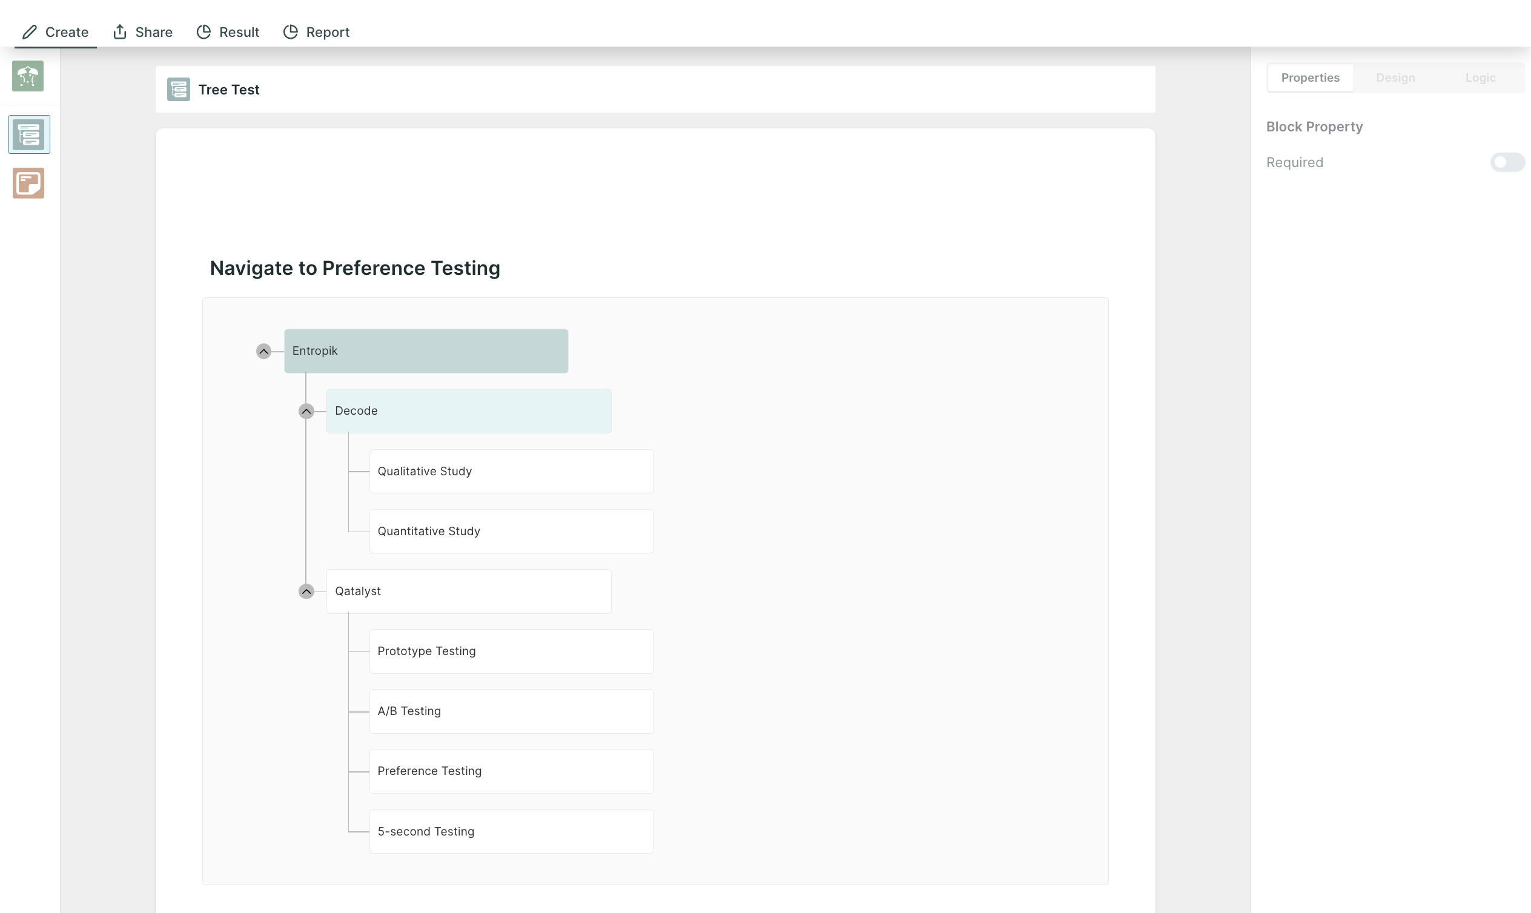Click the 'Navigate to Preference Testing' heading

pos(355,268)
